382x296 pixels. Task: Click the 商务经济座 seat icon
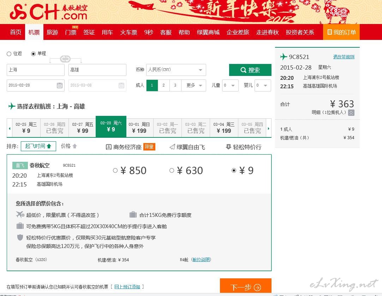tap(109, 147)
